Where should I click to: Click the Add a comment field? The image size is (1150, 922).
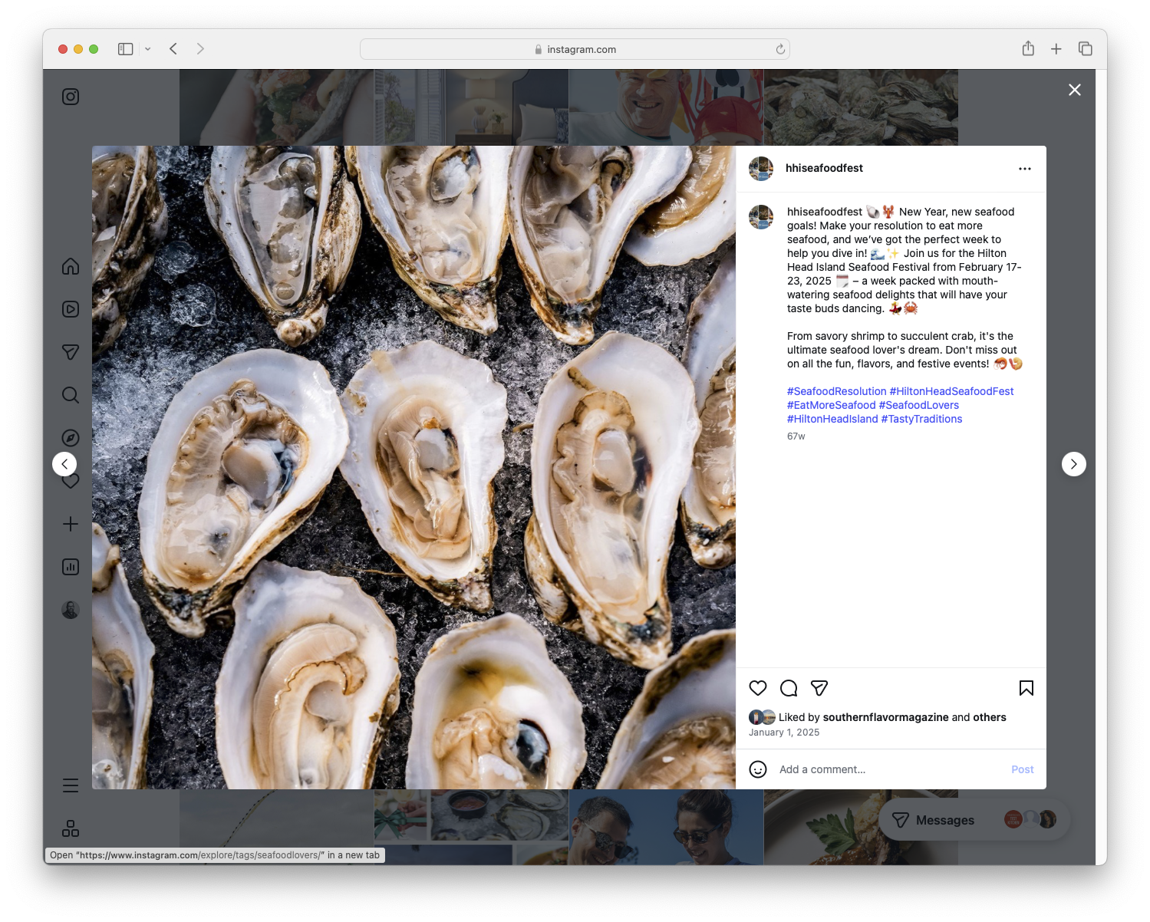point(890,769)
